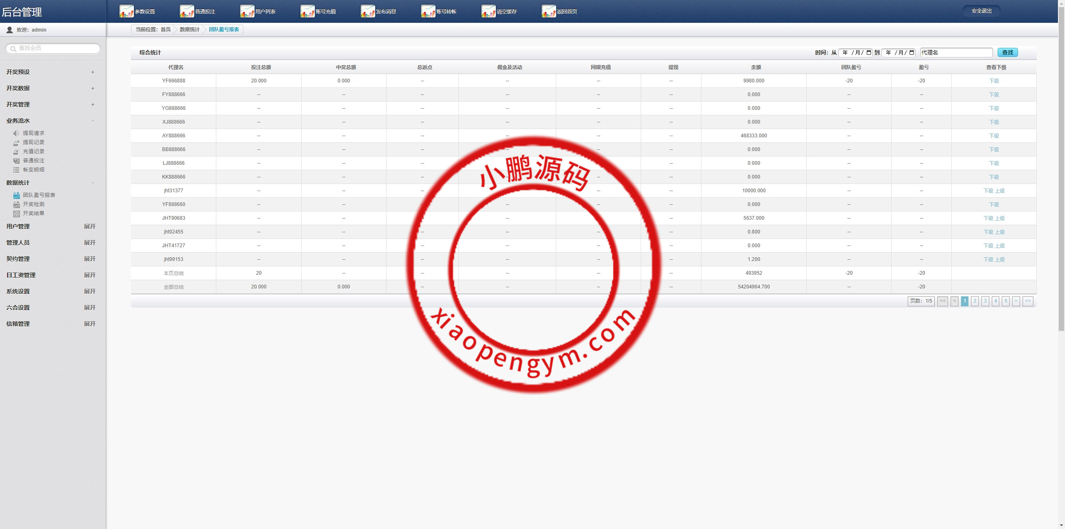Expand the 六合设置 section

(89, 308)
